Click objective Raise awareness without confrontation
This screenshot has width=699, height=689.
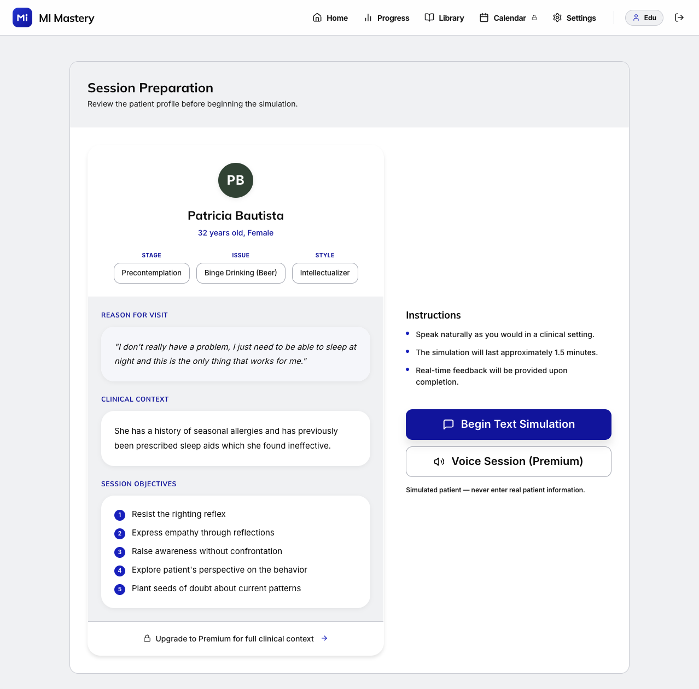point(207,551)
